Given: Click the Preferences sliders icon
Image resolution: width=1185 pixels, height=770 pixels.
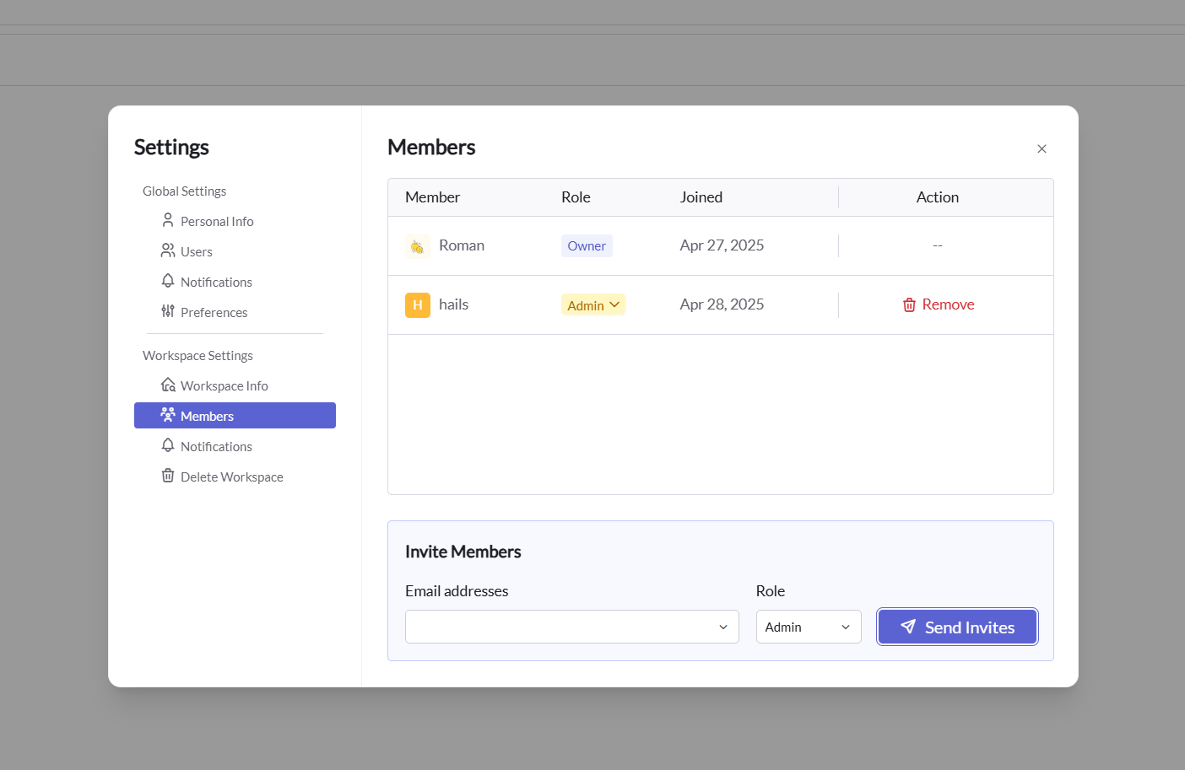Looking at the screenshot, I should click(x=167, y=311).
